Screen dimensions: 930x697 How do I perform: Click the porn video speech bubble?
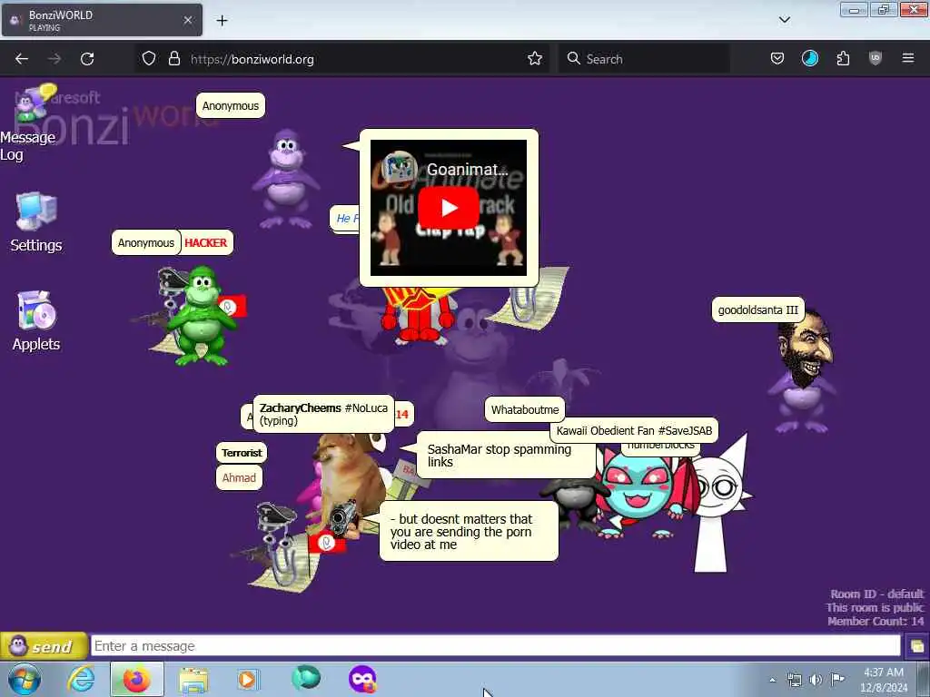click(469, 531)
